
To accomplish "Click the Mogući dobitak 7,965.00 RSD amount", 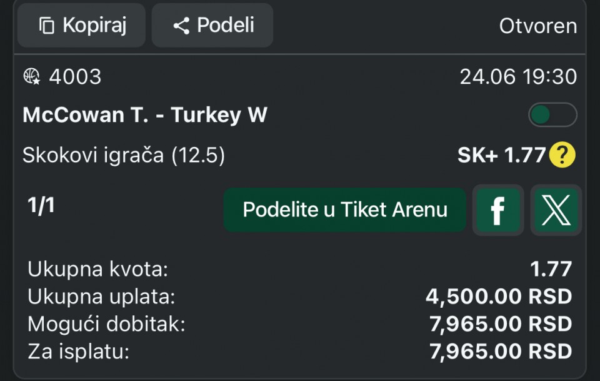I will 501,324.
